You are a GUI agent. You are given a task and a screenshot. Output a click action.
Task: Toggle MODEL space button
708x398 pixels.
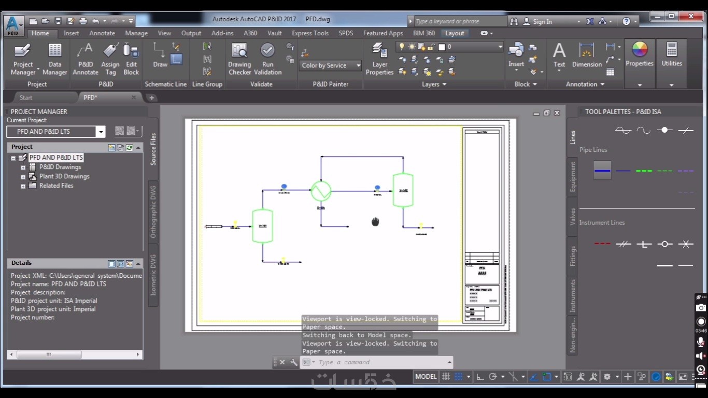click(x=426, y=377)
